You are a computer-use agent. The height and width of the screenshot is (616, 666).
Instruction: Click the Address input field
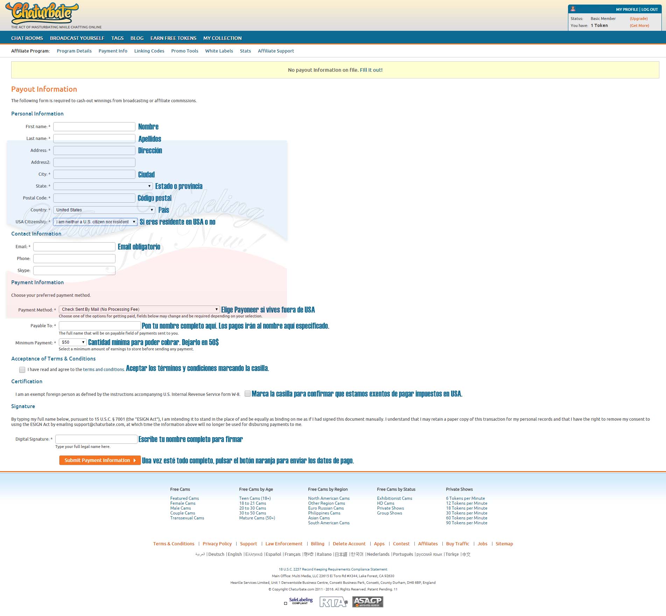click(x=94, y=150)
